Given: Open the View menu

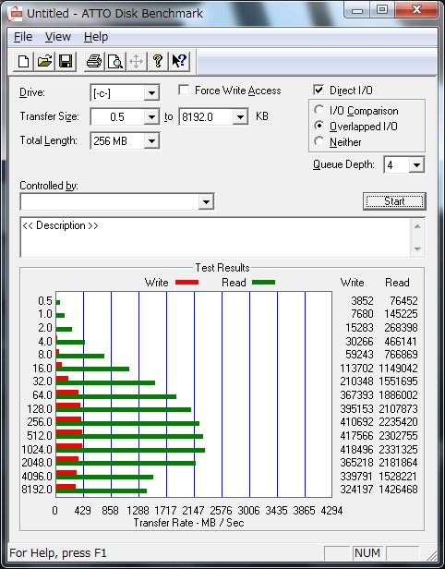Looking at the screenshot, I should point(57,37).
